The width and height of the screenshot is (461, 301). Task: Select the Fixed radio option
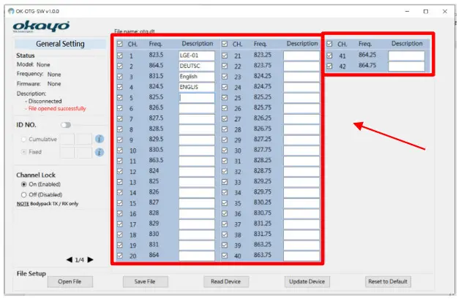click(x=24, y=152)
